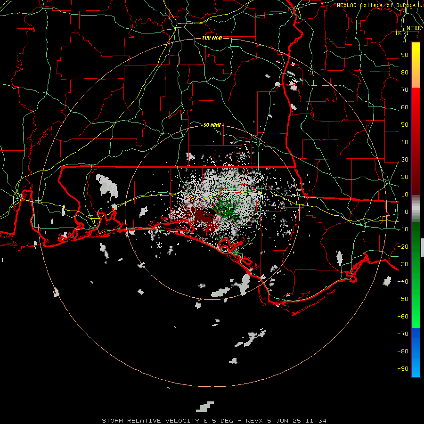The width and height of the screenshot is (424, 424).
Task: Click the -90 legend value
Action: [403, 369]
